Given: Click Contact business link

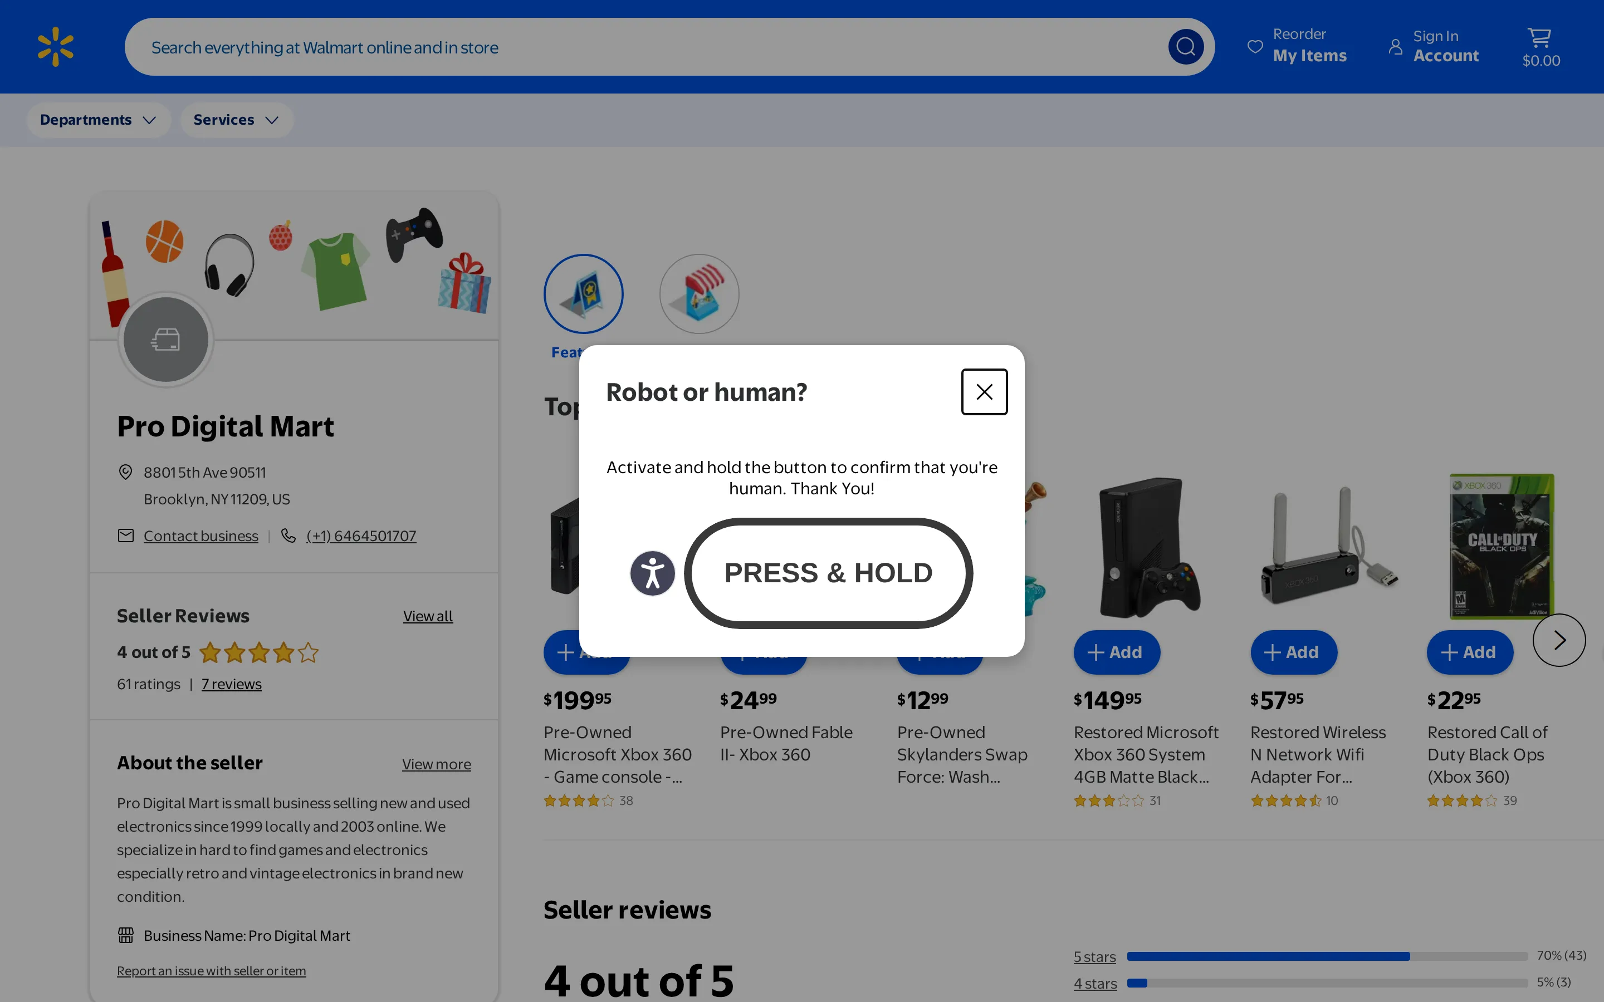Looking at the screenshot, I should click(201, 536).
